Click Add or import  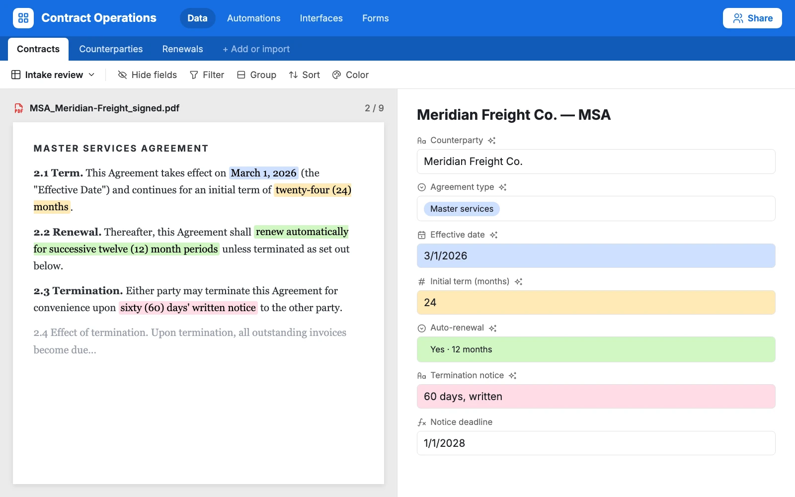(256, 49)
